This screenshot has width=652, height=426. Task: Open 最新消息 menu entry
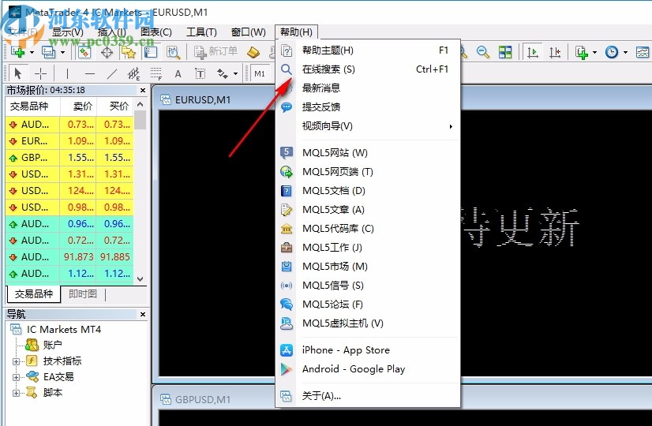(368, 88)
